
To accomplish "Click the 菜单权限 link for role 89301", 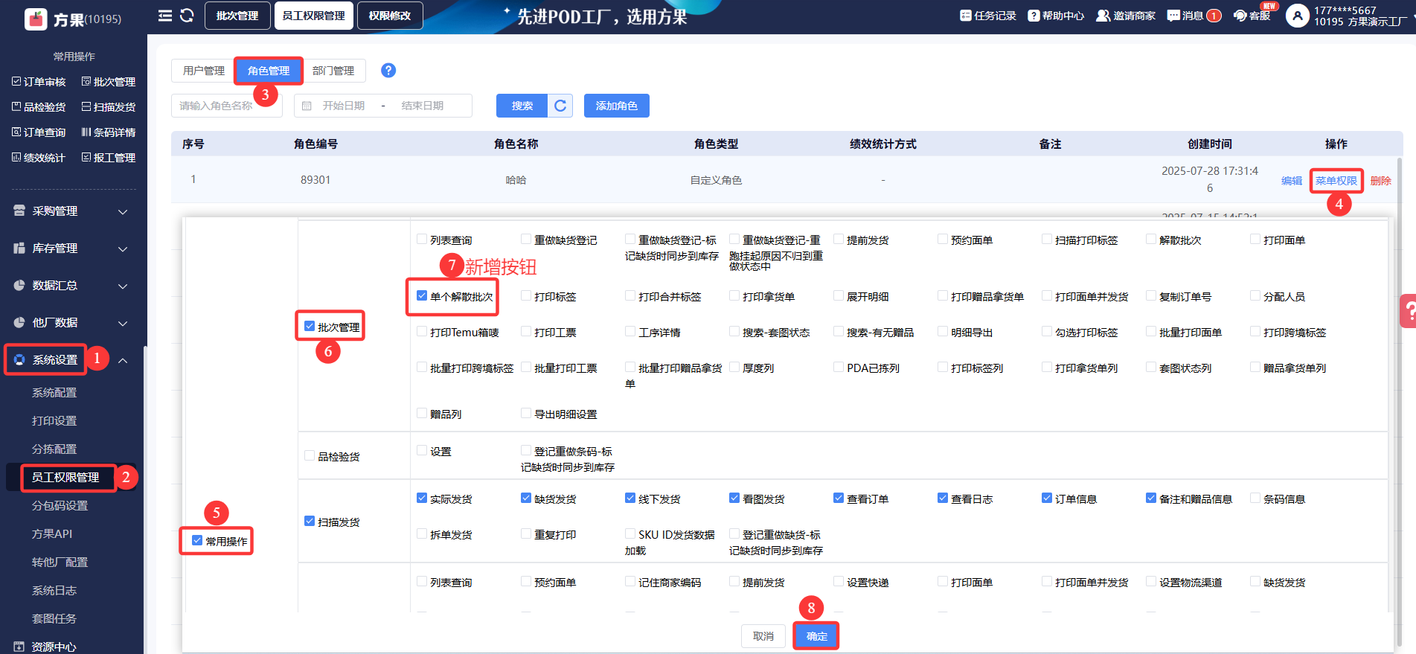I will [1336, 181].
